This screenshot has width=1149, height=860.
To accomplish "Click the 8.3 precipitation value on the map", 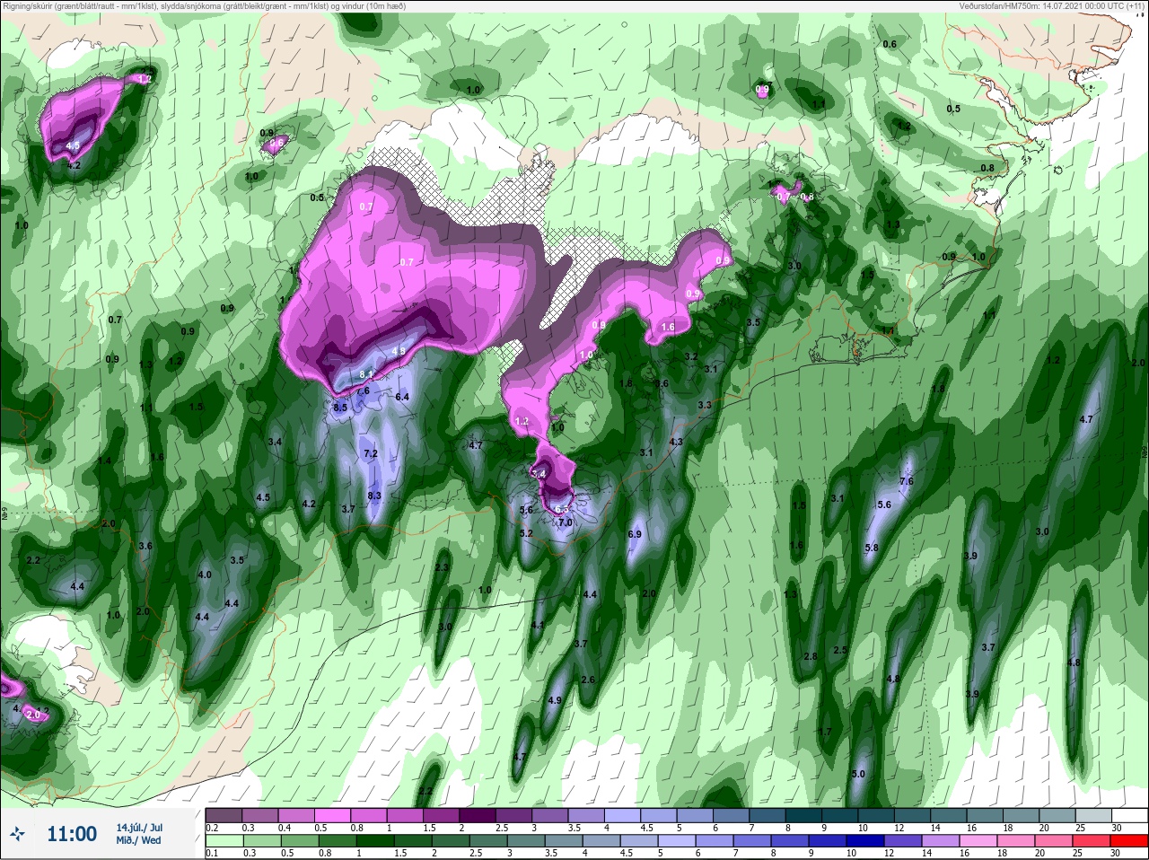I will [x=374, y=496].
